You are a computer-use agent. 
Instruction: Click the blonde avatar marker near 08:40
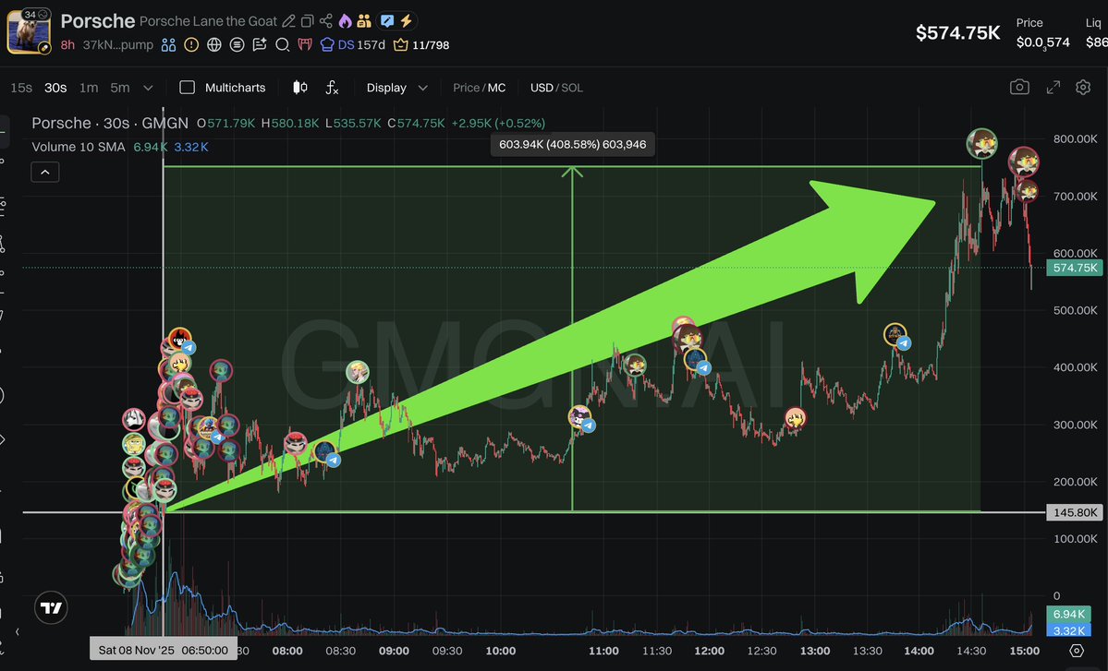[358, 372]
